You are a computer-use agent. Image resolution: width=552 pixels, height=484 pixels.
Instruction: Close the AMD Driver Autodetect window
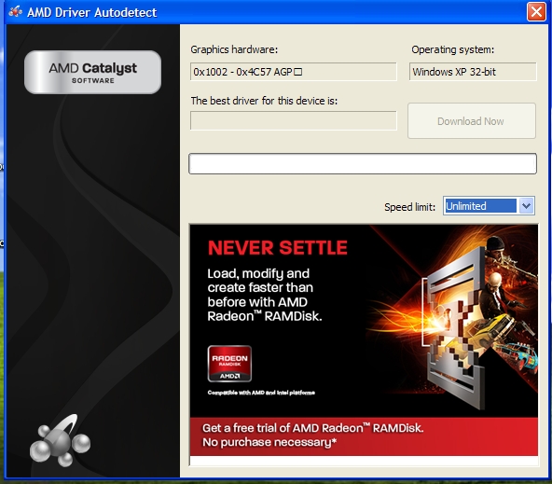pyautogui.click(x=536, y=11)
